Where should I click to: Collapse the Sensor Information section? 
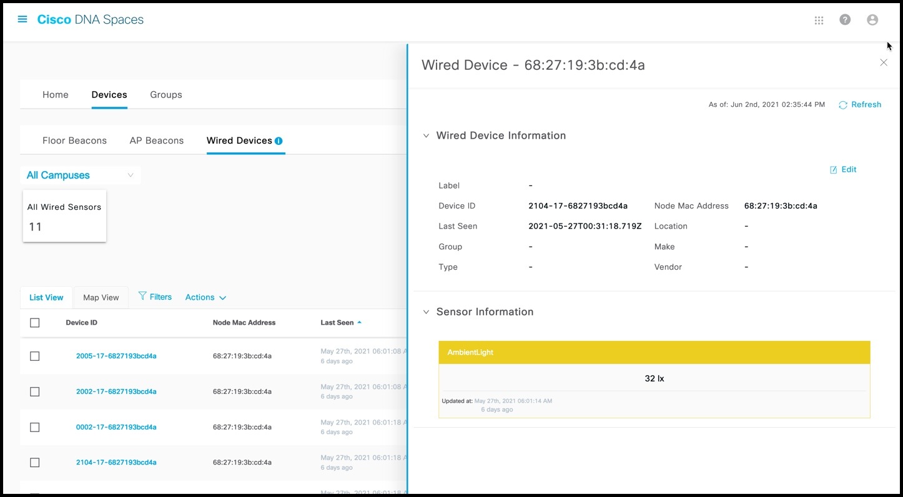tap(426, 312)
